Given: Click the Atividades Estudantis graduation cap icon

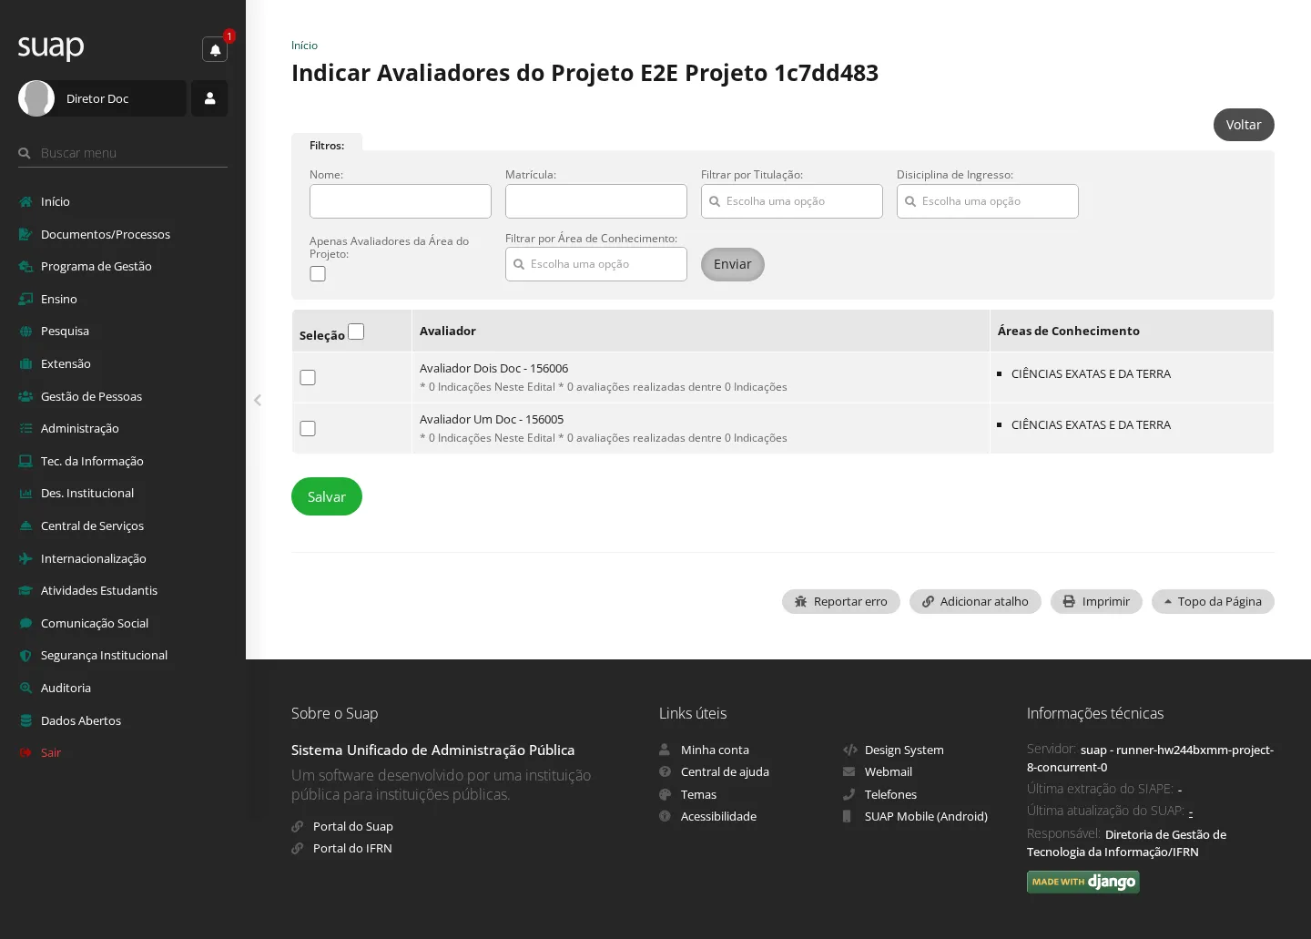Looking at the screenshot, I should point(25,590).
